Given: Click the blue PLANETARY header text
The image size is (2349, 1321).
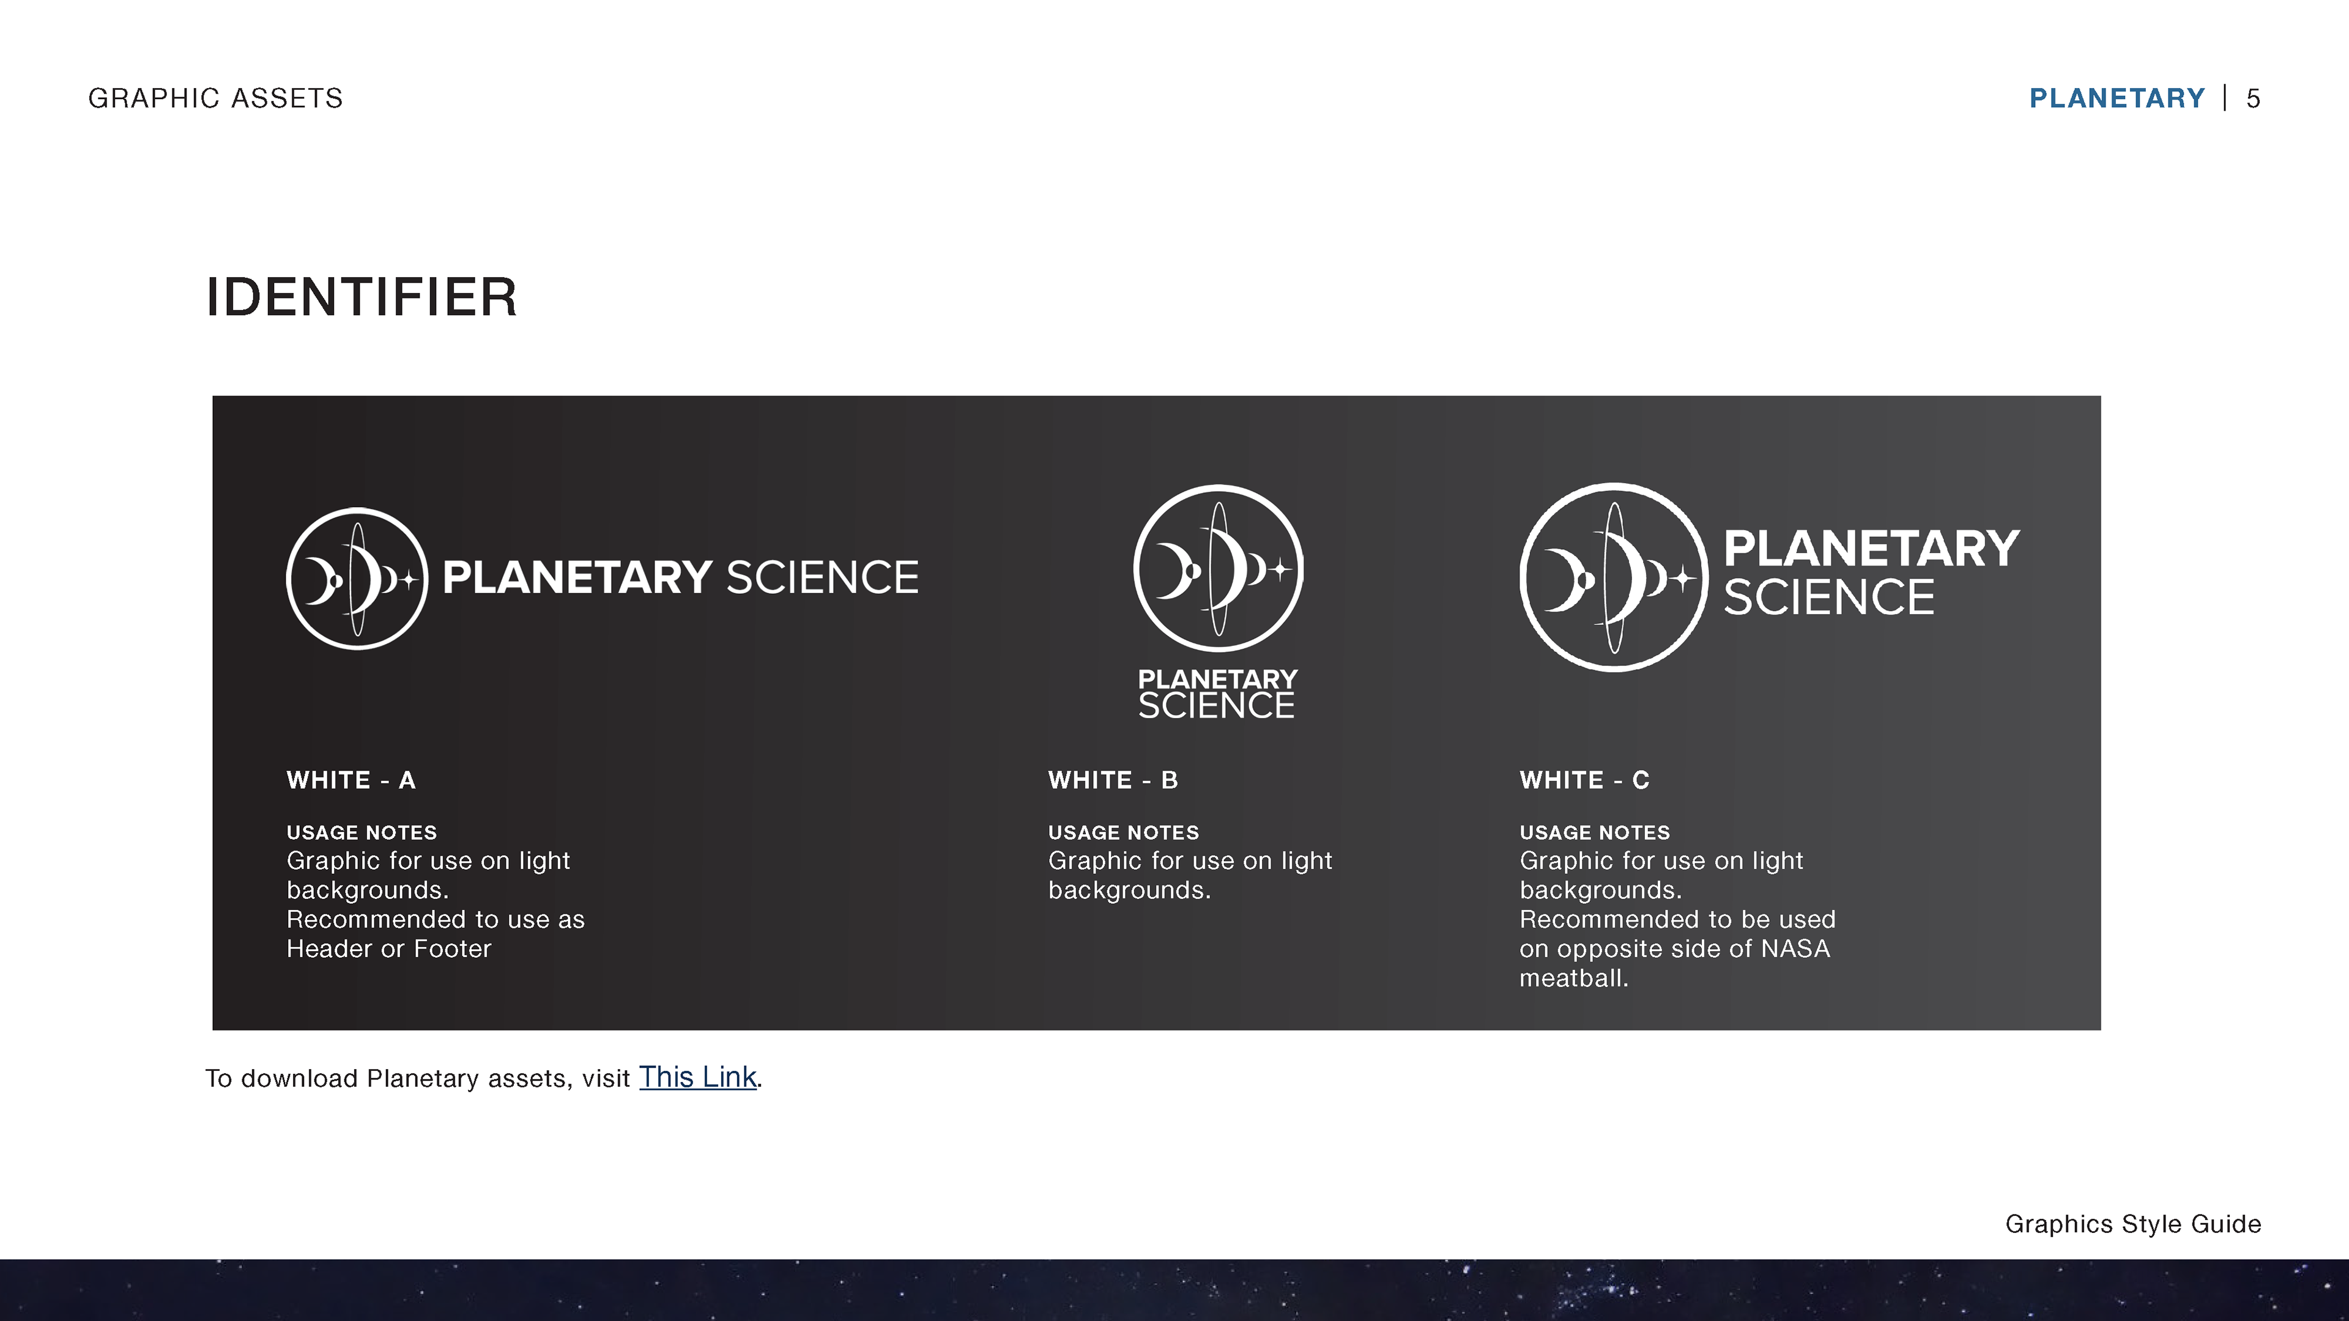Looking at the screenshot, I should [2117, 98].
